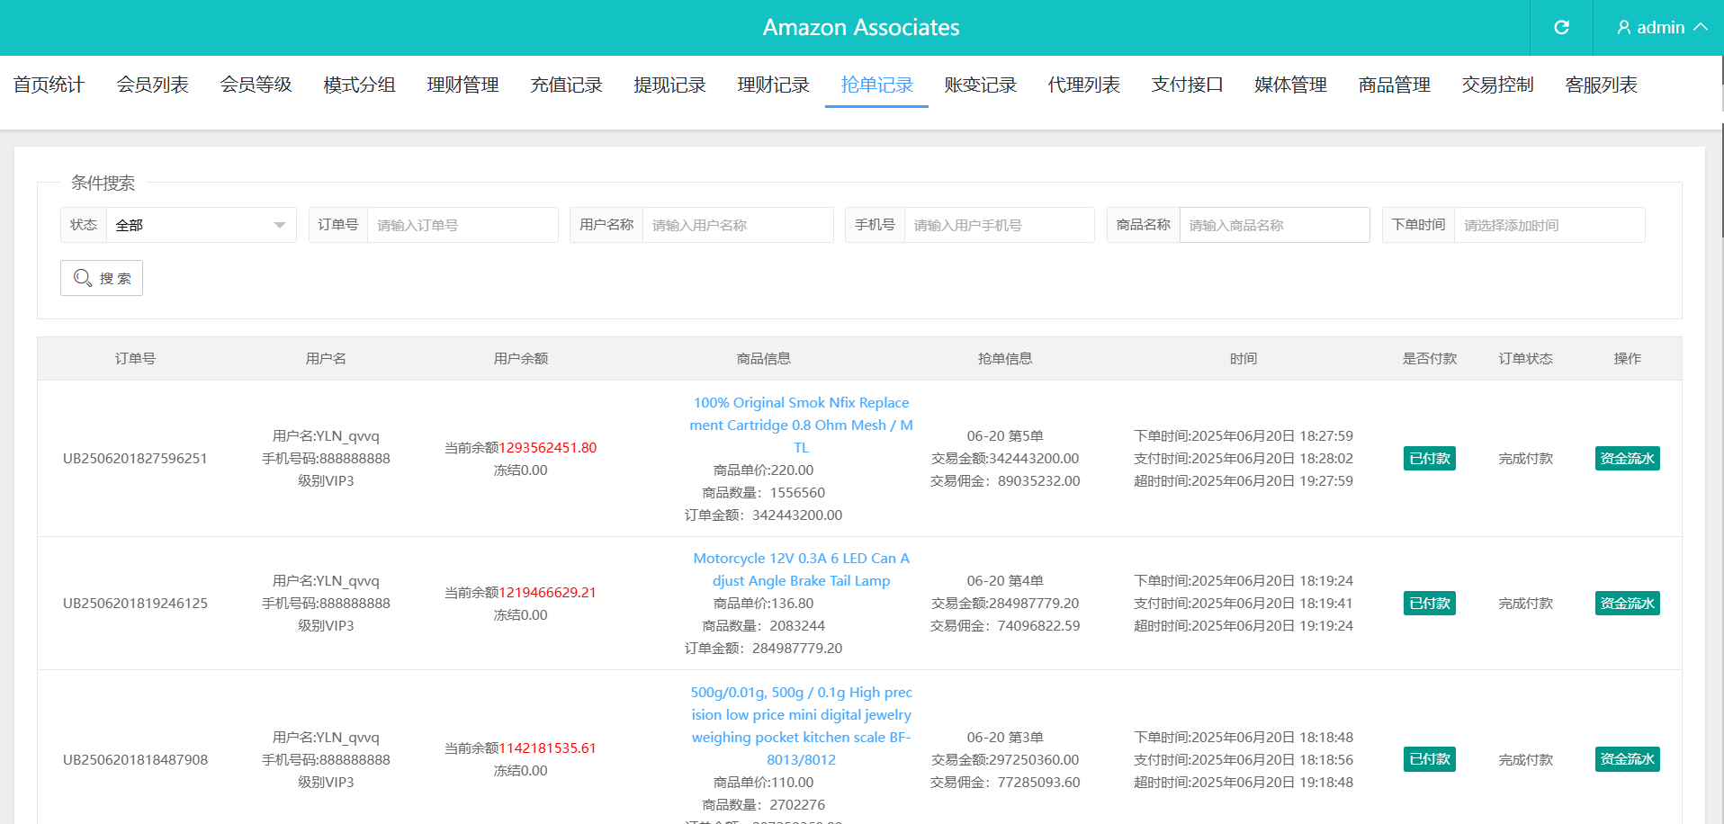Open 理财记录 tab
Screen dimensions: 1724x824
(x=774, y=85)
